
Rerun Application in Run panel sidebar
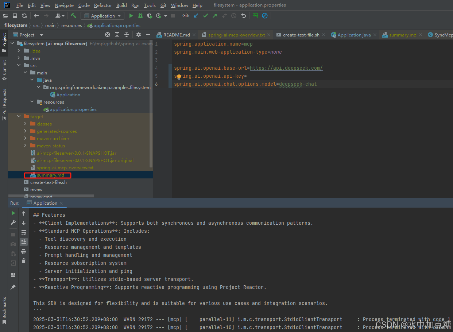(x=13, y=213)
